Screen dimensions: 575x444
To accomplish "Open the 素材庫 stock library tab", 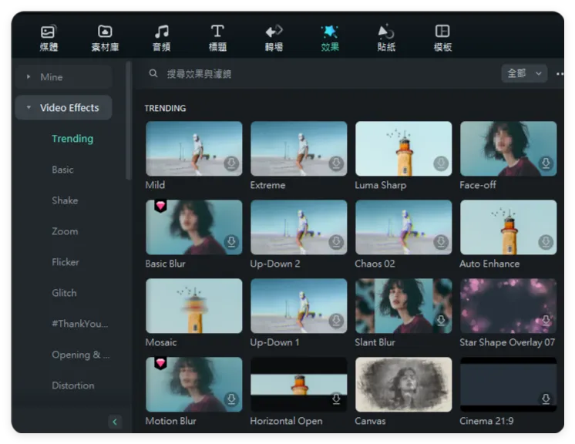I will [105, 38].
